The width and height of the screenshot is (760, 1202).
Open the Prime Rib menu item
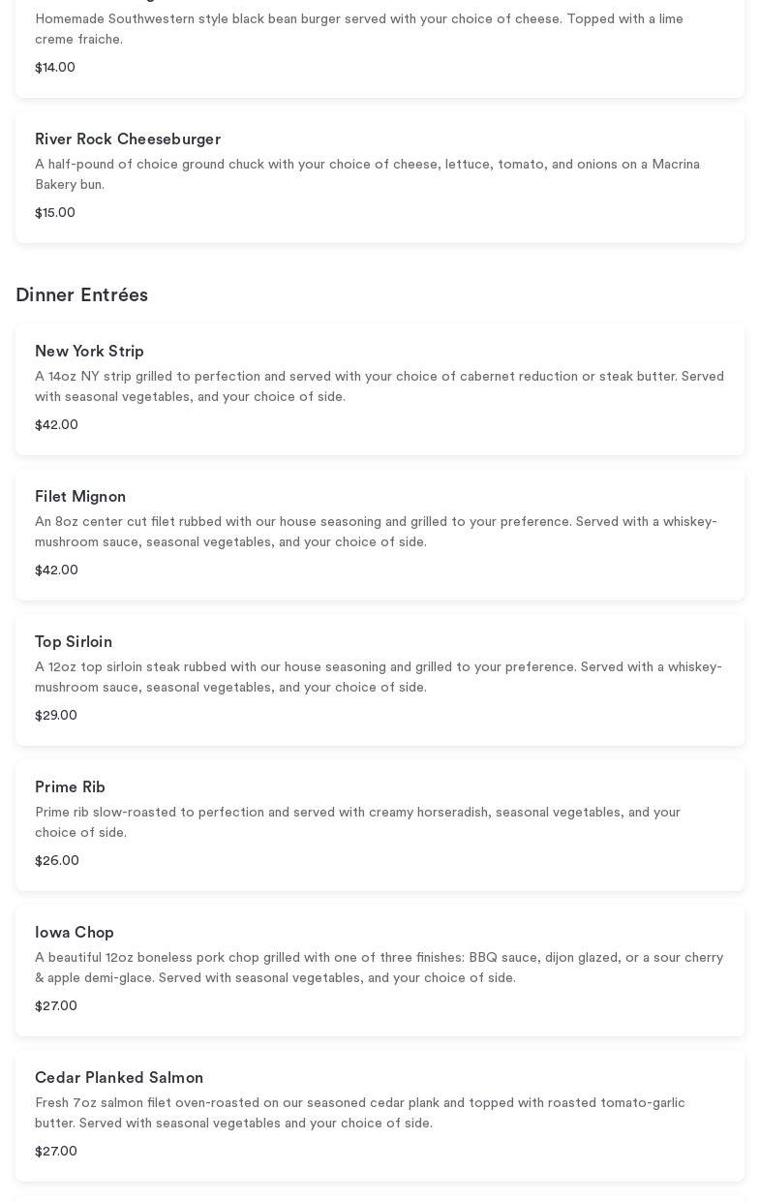coord(70,787)
